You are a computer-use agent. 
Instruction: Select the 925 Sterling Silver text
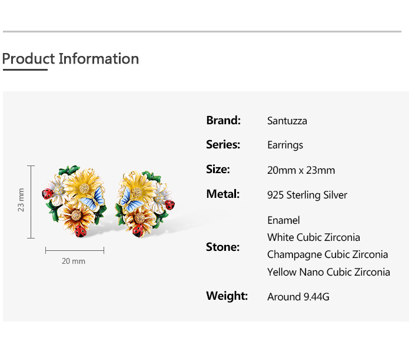click(307, 195)
